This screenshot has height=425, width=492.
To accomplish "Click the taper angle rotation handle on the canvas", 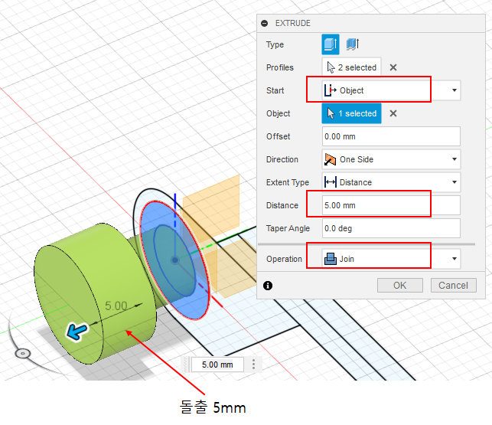I will (x=23, y=353).
